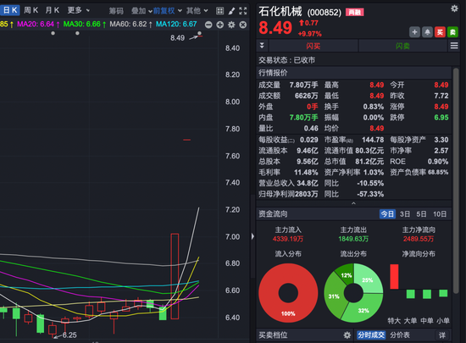Click the red 买 buy button

440,32
